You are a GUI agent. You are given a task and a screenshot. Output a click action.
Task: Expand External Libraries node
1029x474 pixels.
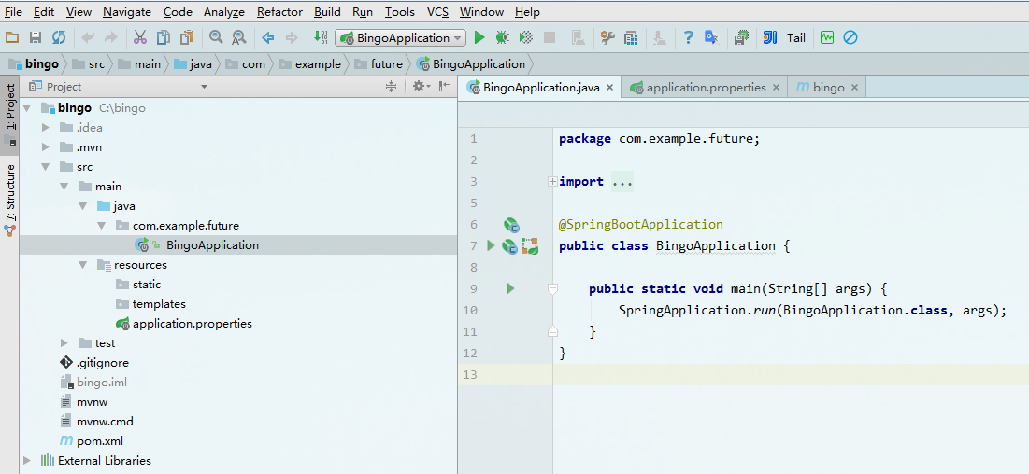(x=26, y=460)
